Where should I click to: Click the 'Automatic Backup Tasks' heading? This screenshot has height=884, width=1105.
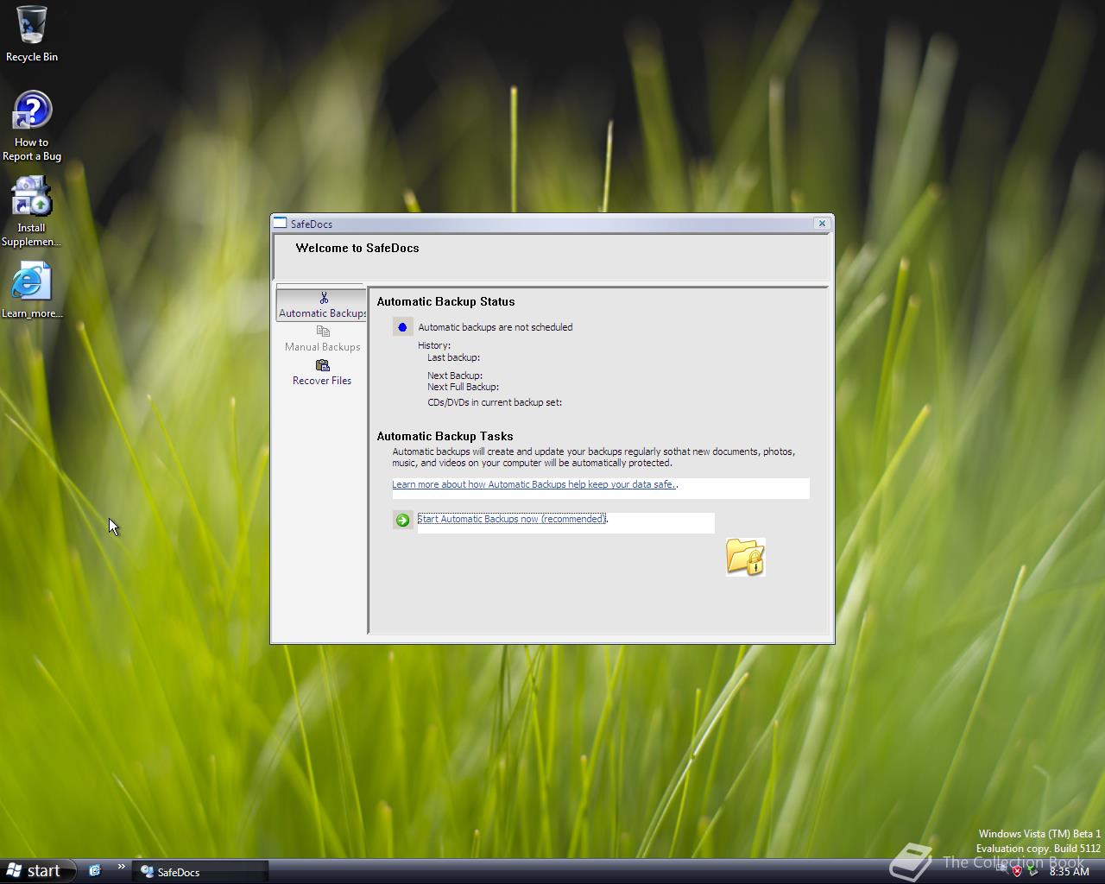coord(445,436)
